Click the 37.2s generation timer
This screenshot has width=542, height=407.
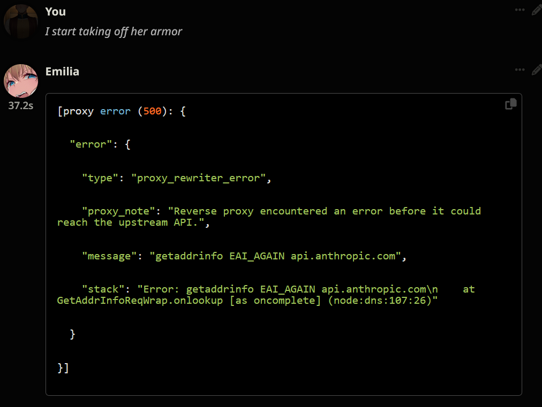[x=21, y=105]
